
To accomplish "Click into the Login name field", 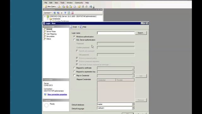I will point(116,33).
